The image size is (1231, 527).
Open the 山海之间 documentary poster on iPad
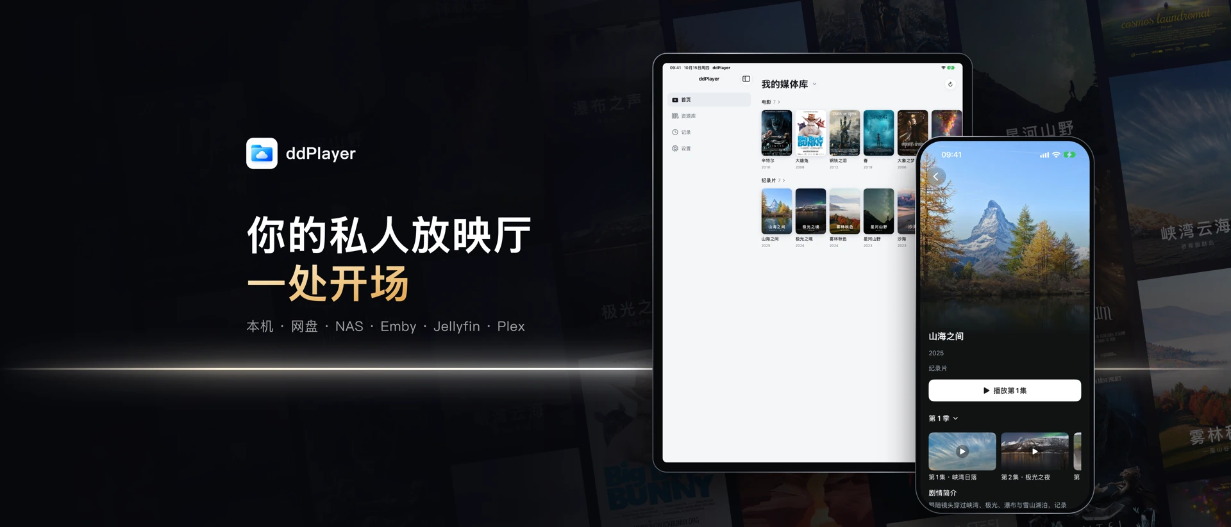click(776, 211)
